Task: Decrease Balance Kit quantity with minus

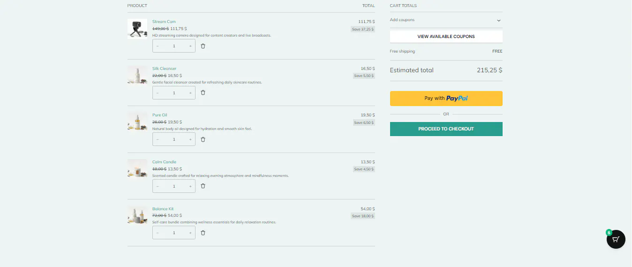Action: [158, 233]
